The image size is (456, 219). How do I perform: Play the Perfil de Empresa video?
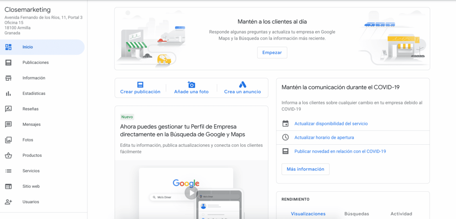(x=191, y=193)
